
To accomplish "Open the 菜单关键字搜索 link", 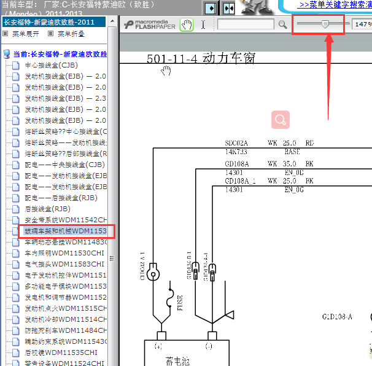I will (x=335, y=4).
